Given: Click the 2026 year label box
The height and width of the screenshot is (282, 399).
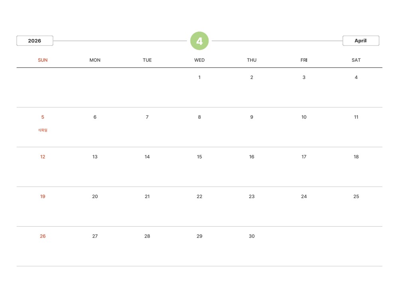Looking at the screenshot, I should [x=35, y=41].
